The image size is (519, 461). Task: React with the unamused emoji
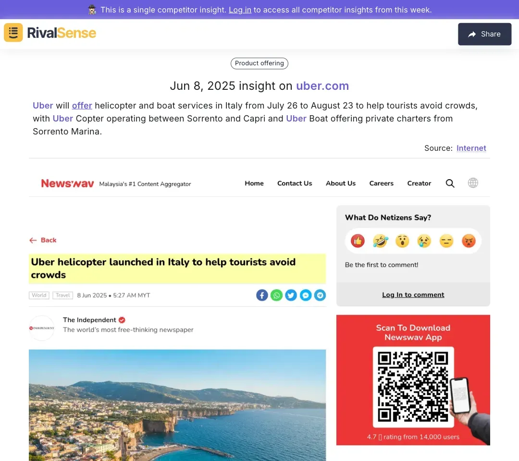446,241
